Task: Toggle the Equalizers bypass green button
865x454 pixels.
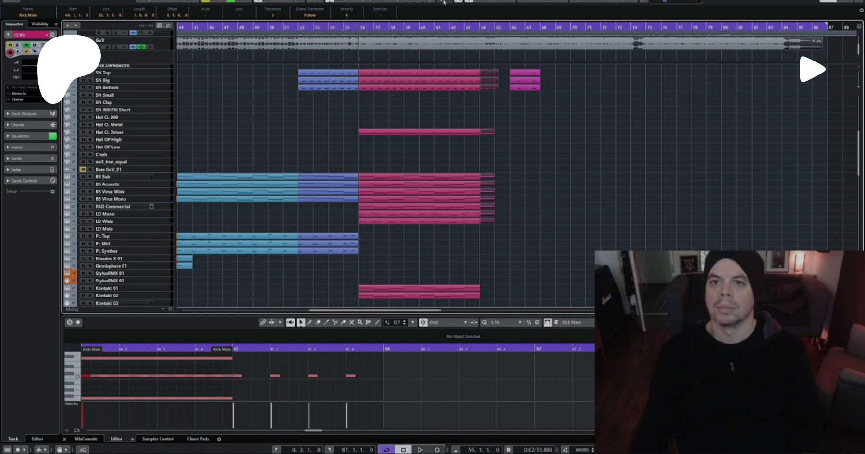Action: pos(52,136)
